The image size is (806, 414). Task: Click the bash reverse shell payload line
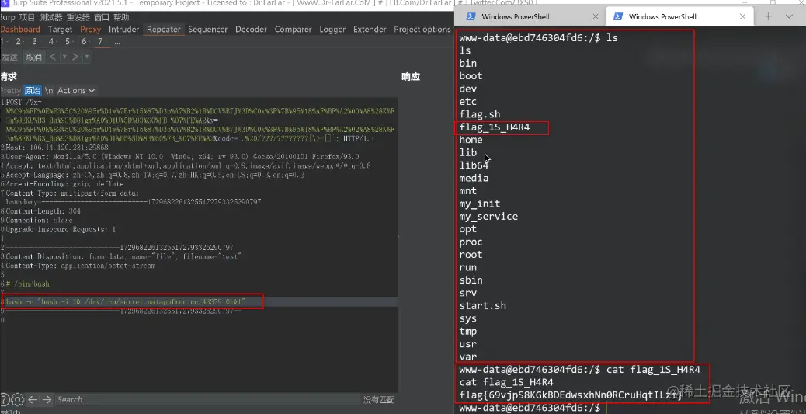point(126,302)
